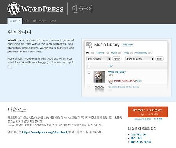
Task: Click the File column header
Action: [x=110, y=66]
